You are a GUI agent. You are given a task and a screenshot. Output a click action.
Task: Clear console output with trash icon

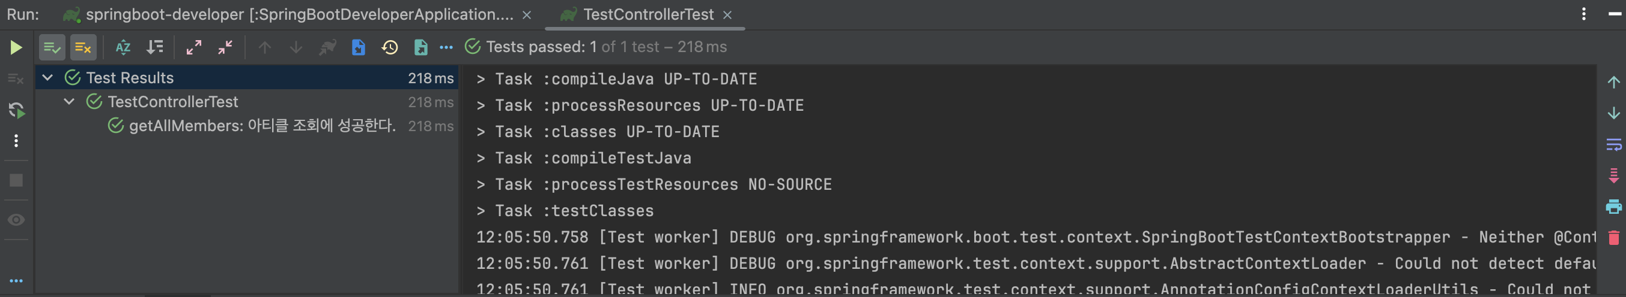tap(1613, 238)
